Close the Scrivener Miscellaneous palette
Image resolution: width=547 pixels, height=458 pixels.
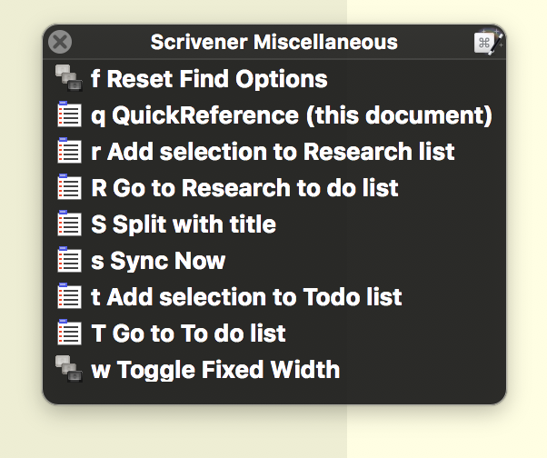60,42
